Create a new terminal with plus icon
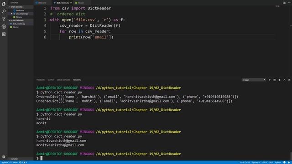 pyautogui.click(x=270, y=80)
